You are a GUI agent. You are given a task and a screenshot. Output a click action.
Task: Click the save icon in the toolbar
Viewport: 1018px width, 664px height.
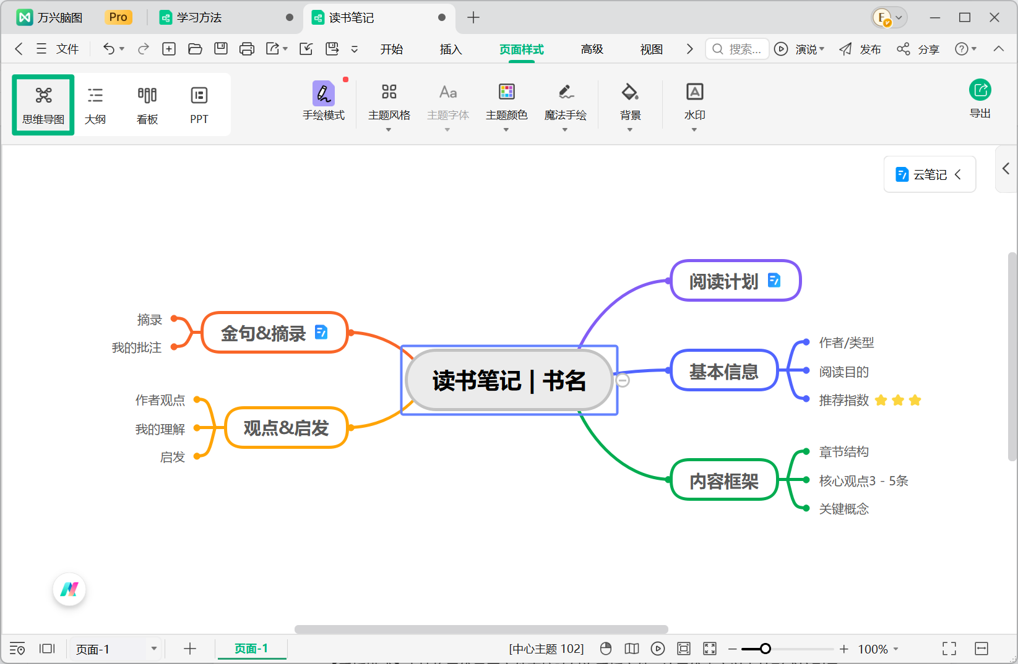click(221, 49)
